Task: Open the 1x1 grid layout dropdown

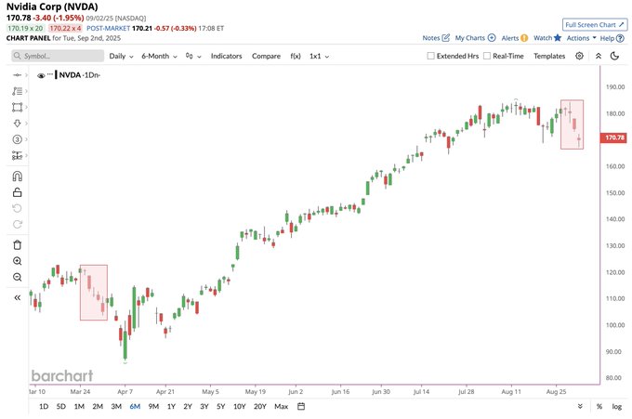Action: pos(319,56)
